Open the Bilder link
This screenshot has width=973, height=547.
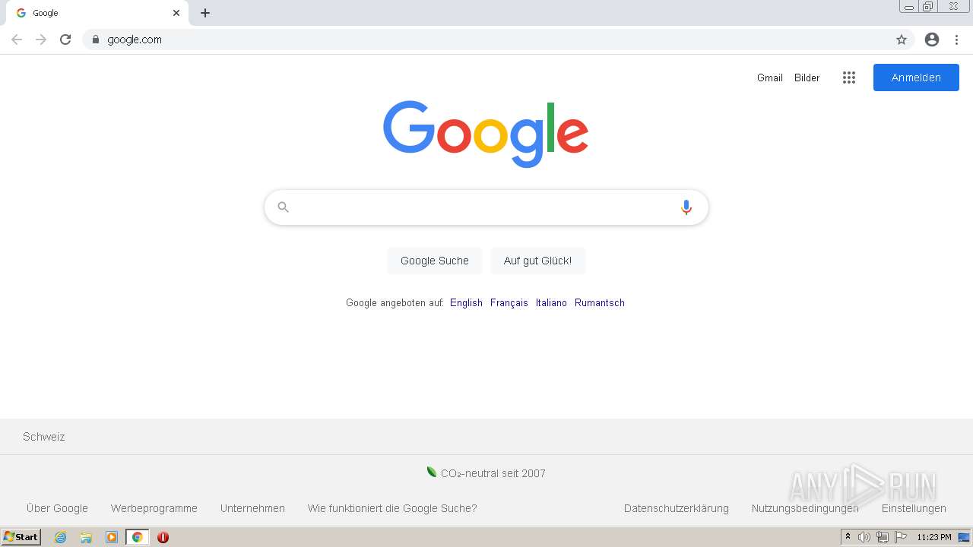[x=807, y=77]
